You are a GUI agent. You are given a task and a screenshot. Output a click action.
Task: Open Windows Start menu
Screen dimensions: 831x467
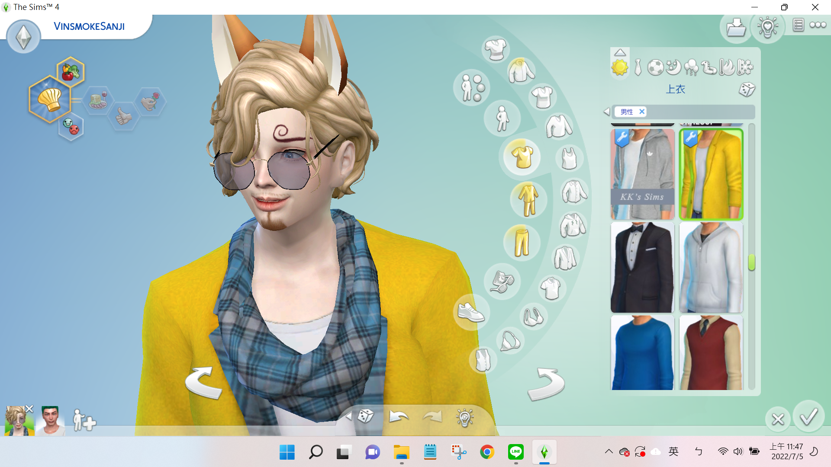pos(287,452)
